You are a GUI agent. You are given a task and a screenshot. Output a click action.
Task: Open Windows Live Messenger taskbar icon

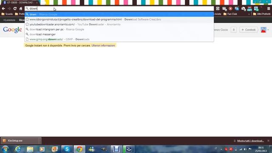coord(92,149)
